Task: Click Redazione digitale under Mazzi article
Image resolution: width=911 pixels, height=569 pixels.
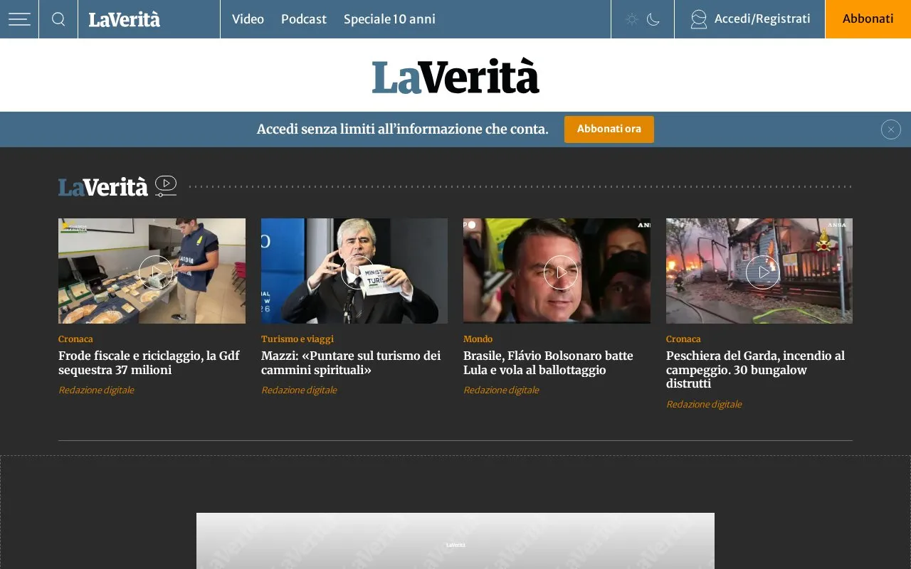Action: pos(299,390)
